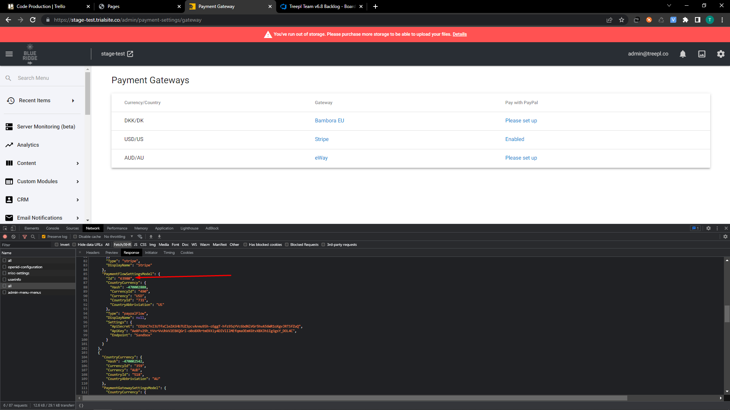
Task: Expand Recent Items submenu arrow
Action: (73, 101)
